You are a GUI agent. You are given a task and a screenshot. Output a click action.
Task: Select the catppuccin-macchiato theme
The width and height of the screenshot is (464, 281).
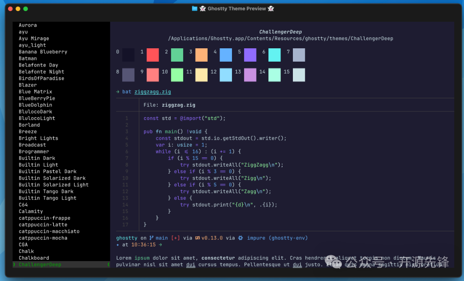click(x=49, y=231)
